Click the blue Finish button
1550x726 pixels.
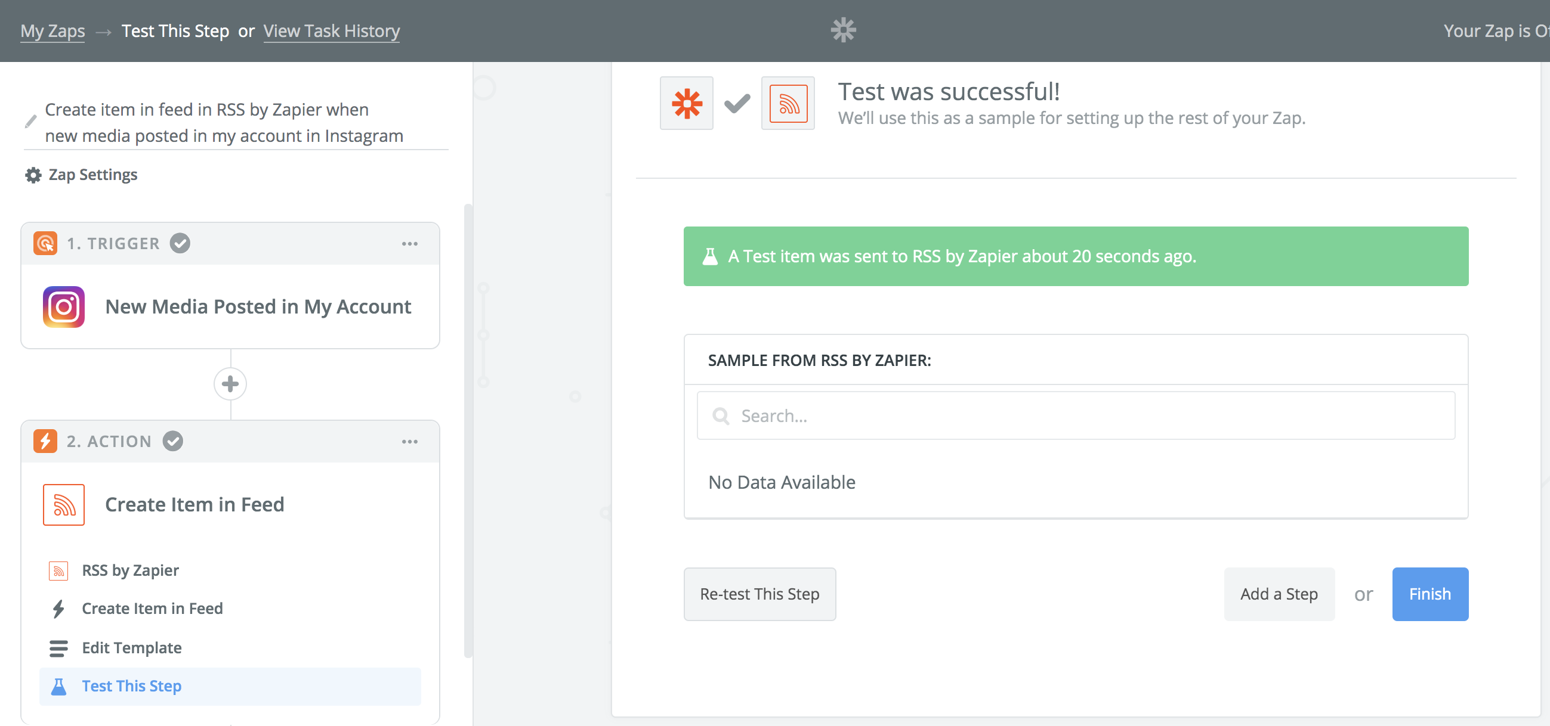pos(1429,594)
